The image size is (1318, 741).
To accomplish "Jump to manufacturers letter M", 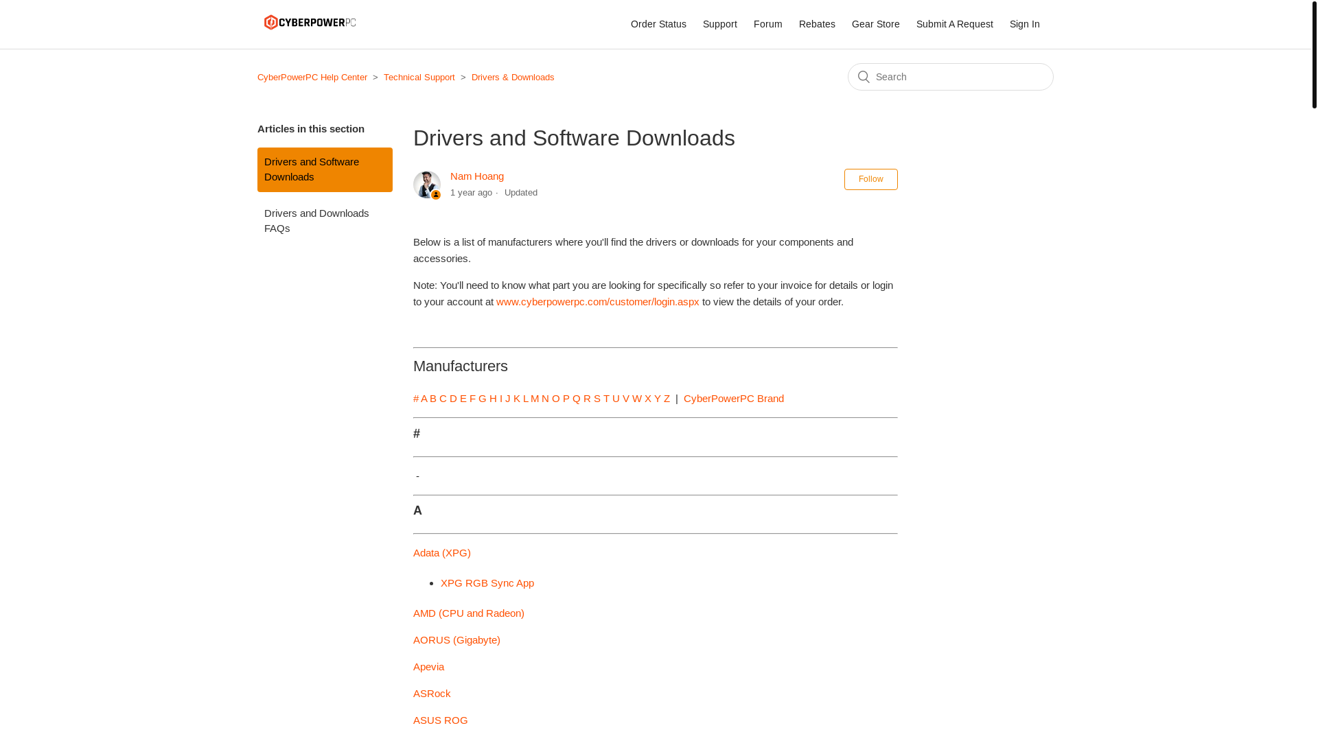I will click(535, 399).
